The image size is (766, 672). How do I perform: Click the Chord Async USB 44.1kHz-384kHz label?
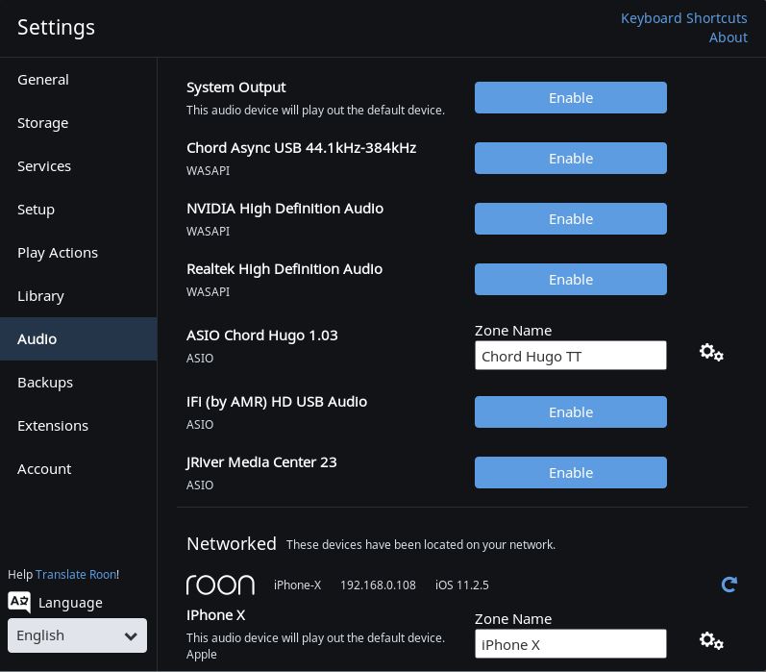302,148
